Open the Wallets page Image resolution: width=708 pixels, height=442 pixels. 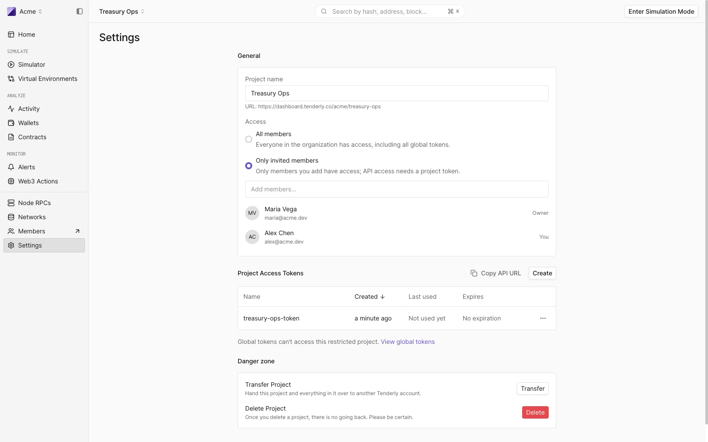click(x=44, y=123)
